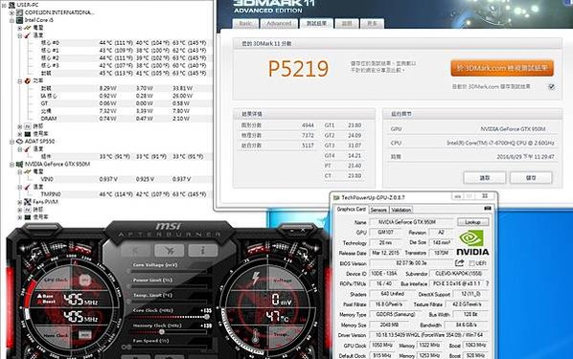Click the Core Clock slider handle
Viewport: 573px width, 359px height.
click(x=207, y=317)
